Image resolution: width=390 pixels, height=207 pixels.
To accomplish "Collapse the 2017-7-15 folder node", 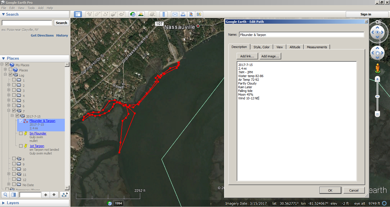I will (12, 116).
